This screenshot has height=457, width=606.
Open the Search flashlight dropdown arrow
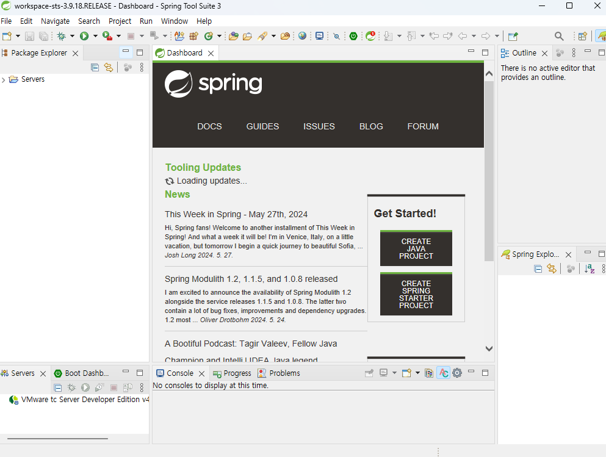(273, 37)
